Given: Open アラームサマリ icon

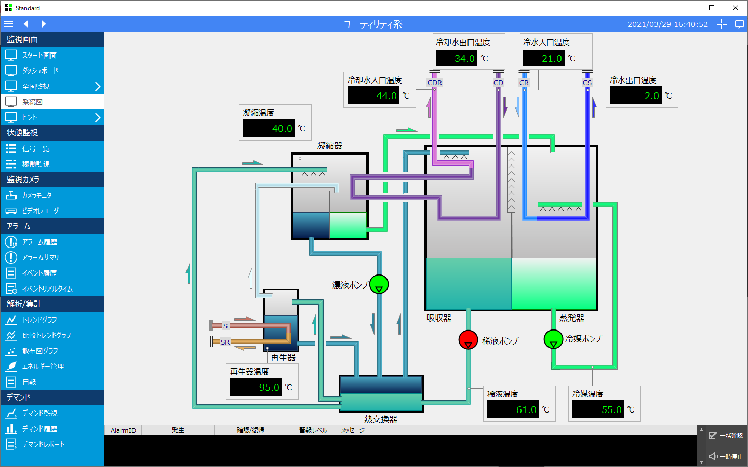Looking at the screenshot, I should [11, 257].
